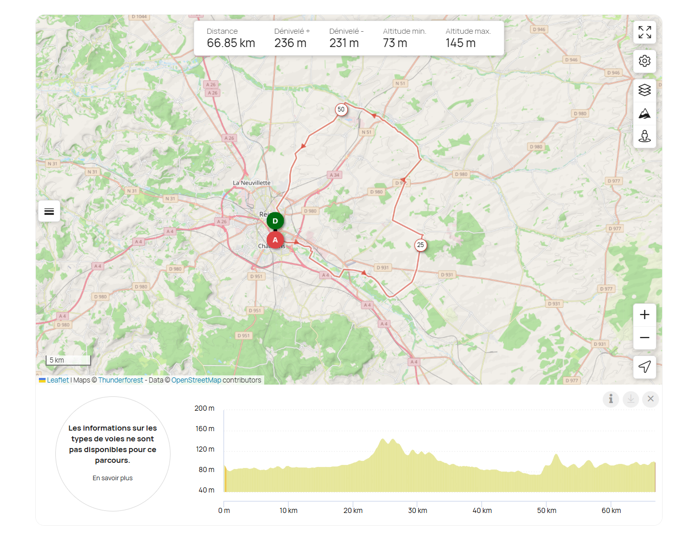Zoom in on the map
Screen dimensions: 700x537
644,315
